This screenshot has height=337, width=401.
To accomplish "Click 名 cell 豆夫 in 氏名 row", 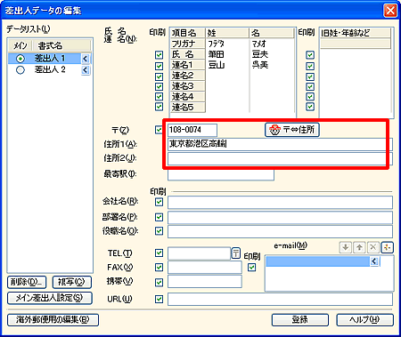I will (272, 54).
